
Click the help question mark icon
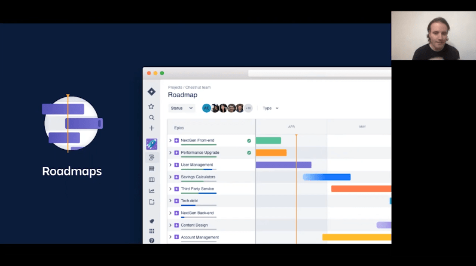click(151, 240)
